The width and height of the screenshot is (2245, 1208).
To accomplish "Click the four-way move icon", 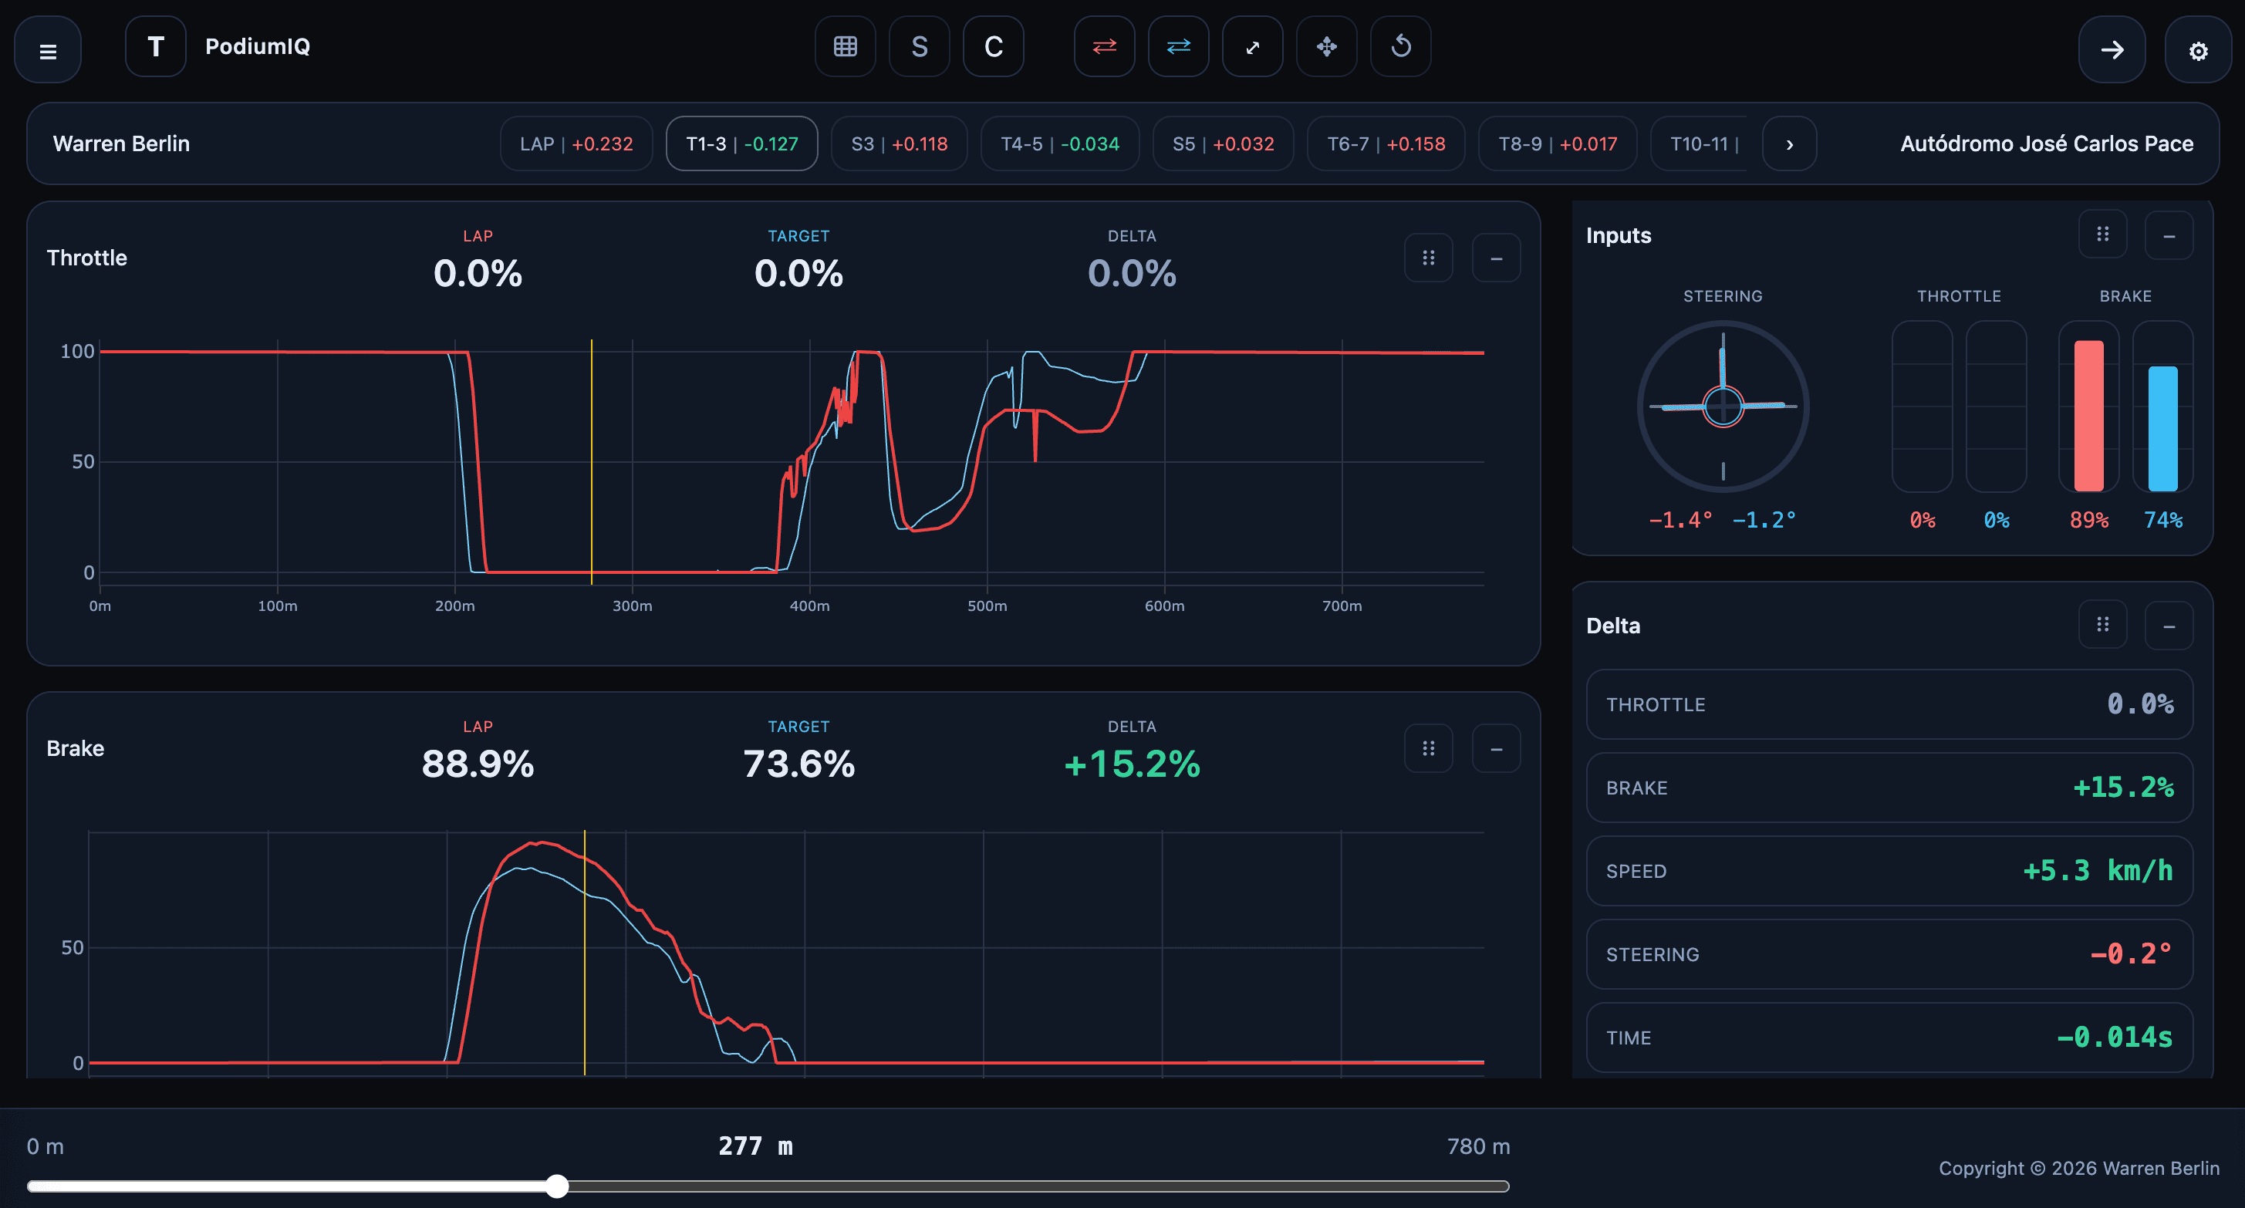I will (1326, 46).
